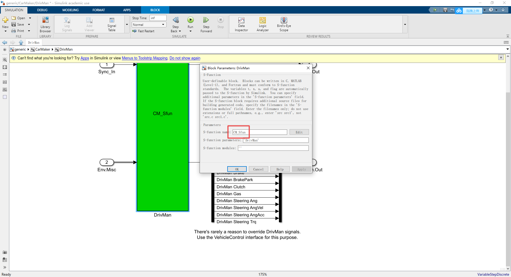This screenshot has width=511, height=277.
Task: Click the blue Back navigation arrow
Action: coord(5,43)
